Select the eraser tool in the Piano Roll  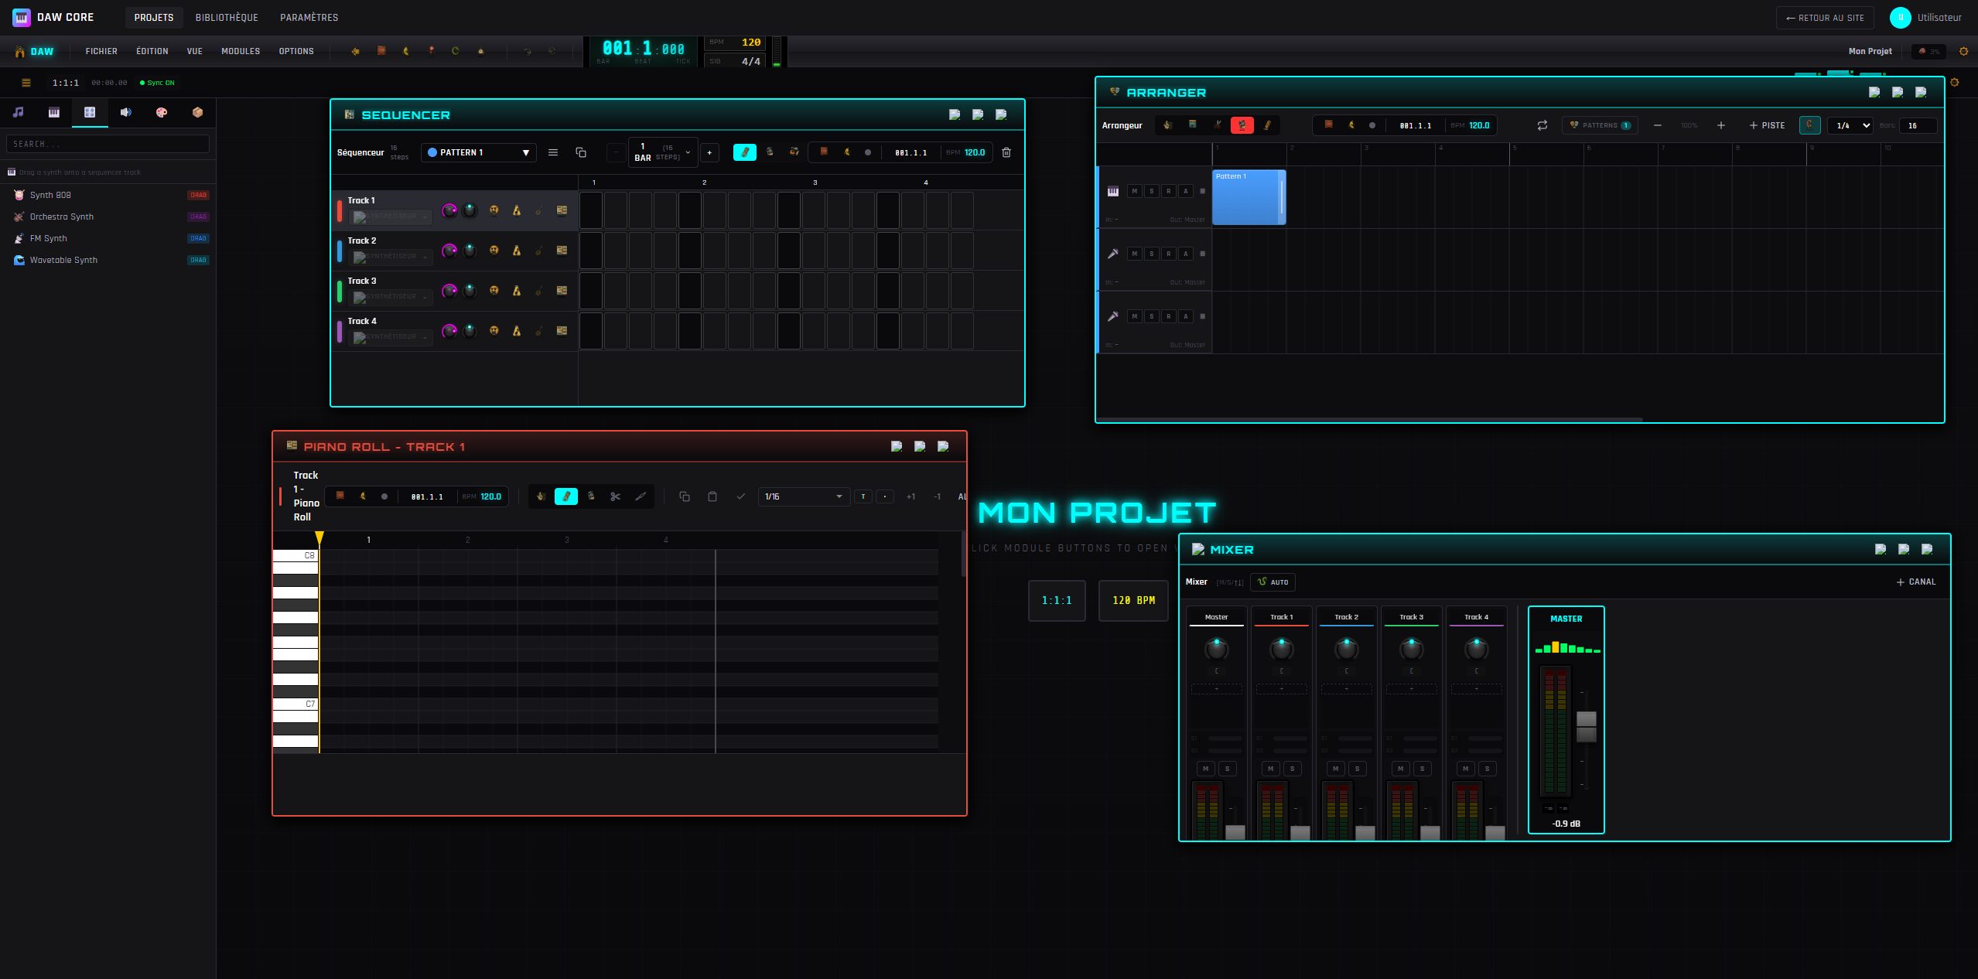[591, 497]
